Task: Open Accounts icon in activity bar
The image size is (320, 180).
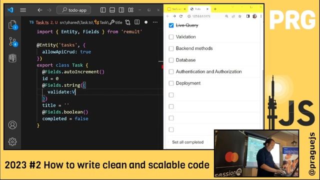Action: click(12, 125)
